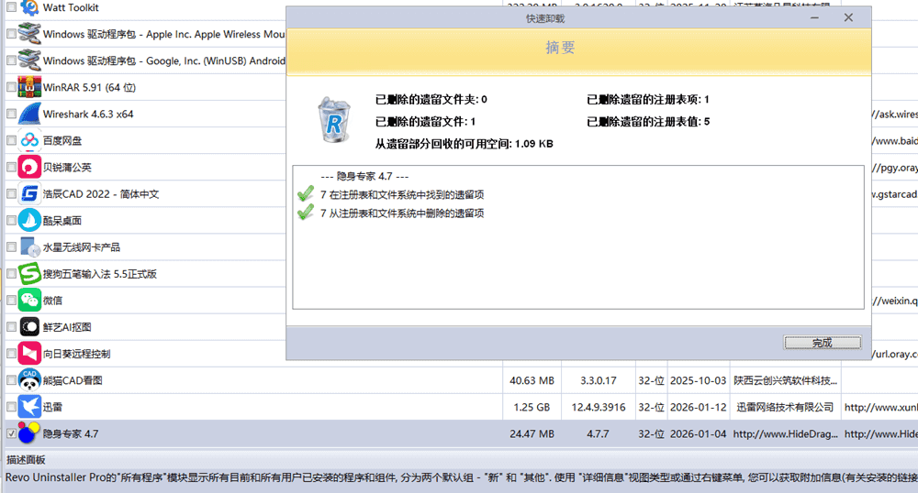Viewport: 918px width, 493px height.
Task: Enable the checkbox next to 酷呆桌面
Action: 11,221
